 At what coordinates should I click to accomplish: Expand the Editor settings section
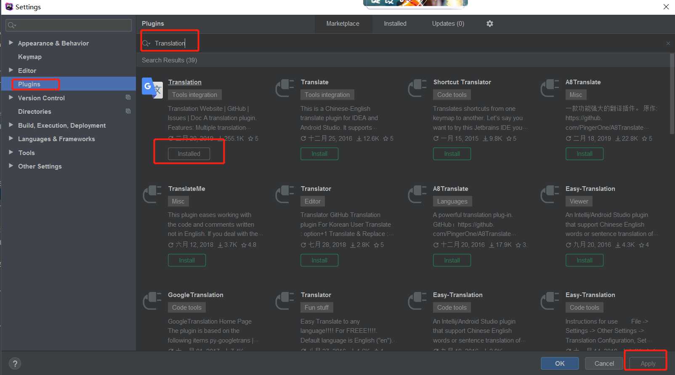[x=11, y=70]
